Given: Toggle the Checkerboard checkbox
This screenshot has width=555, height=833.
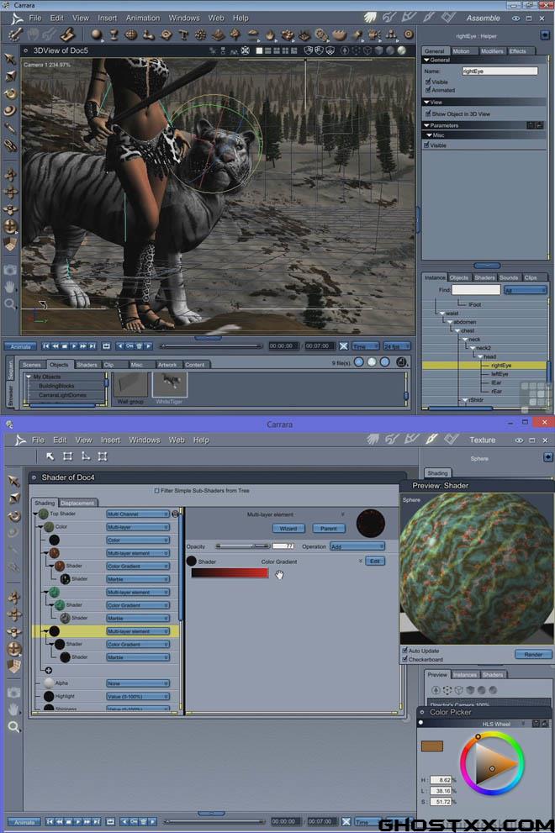Looking at the screenshot, I should pyautogui.click(x=405, y=659).
